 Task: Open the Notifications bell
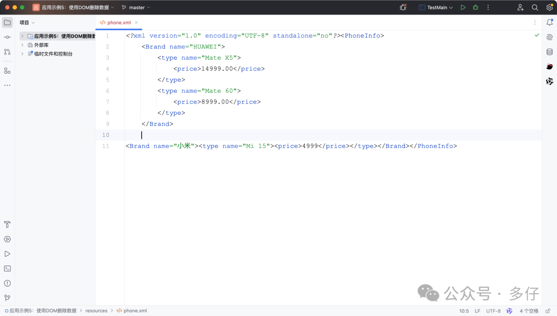pos(550,22)
